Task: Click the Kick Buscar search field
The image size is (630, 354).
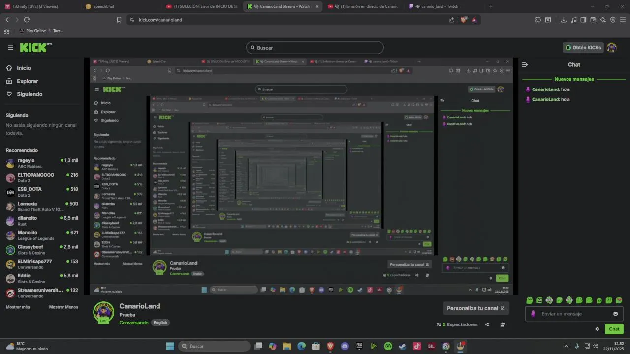Action: click(x=315, y=48)
